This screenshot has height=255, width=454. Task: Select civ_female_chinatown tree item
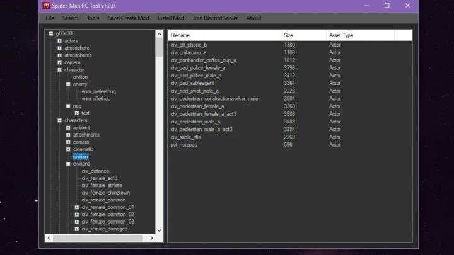point(106,193)
